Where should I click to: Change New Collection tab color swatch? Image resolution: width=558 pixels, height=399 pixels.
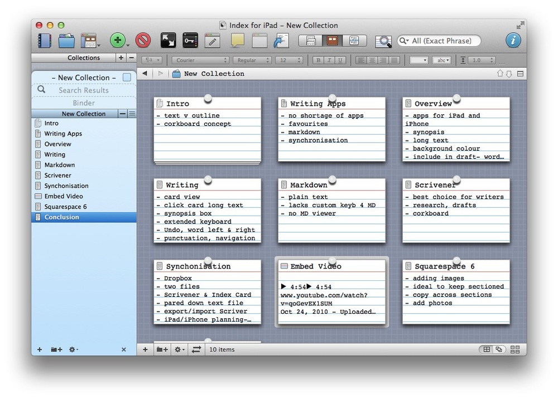(127, 77)
